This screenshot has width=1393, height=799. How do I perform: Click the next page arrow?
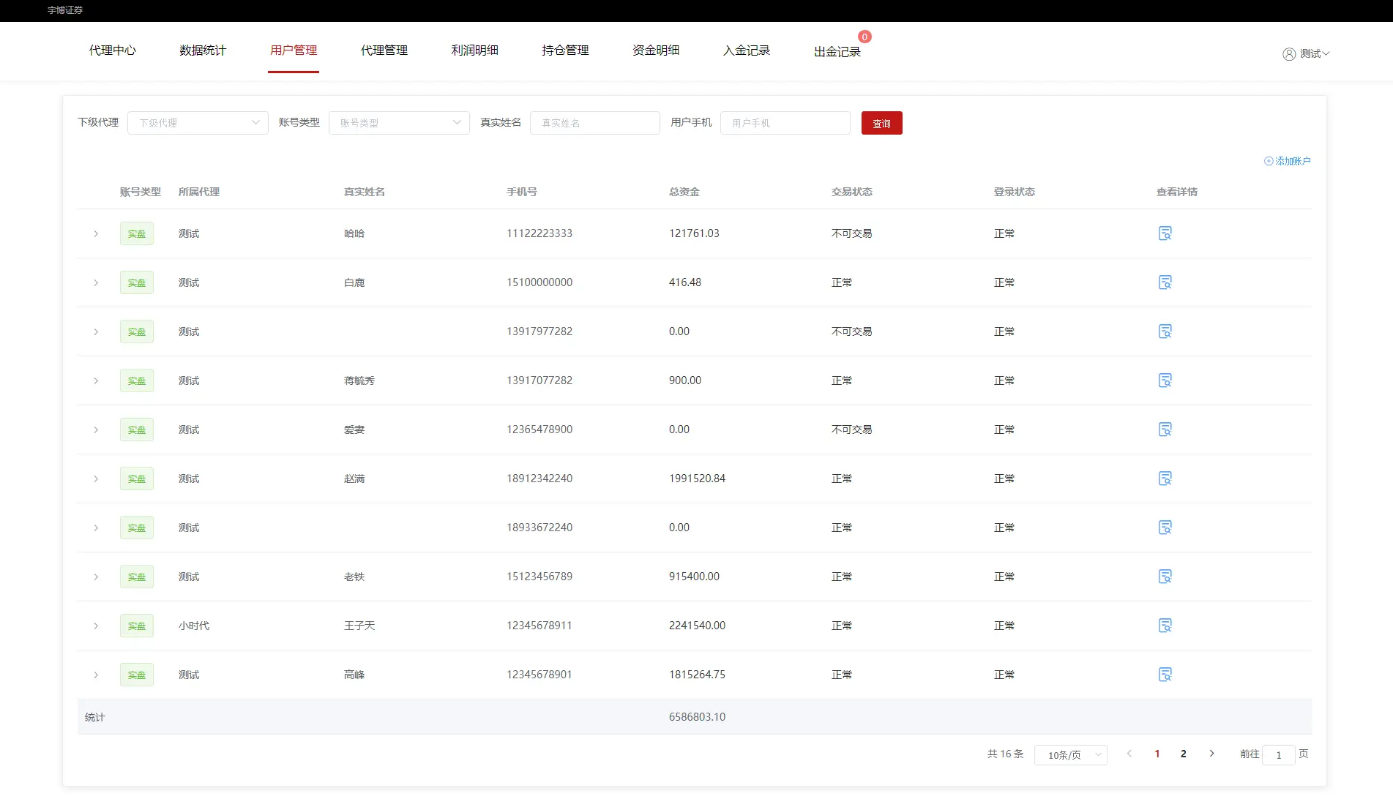pyautogui.click(x=1211, y=754)
